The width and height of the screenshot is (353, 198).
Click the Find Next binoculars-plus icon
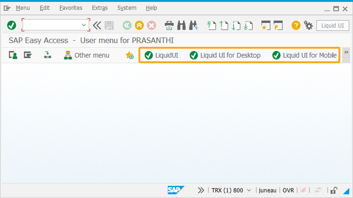pos(193,25)
